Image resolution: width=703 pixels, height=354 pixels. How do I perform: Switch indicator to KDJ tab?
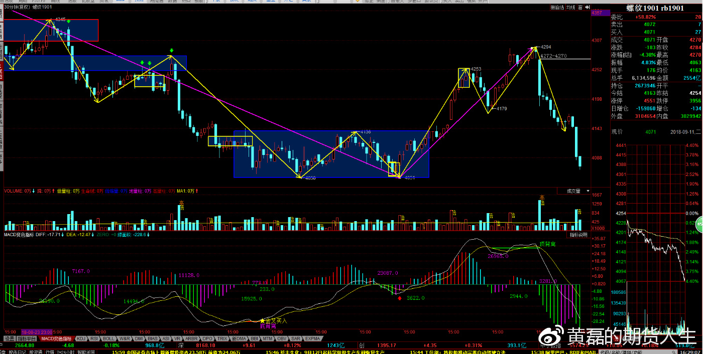tap(81, 338)
